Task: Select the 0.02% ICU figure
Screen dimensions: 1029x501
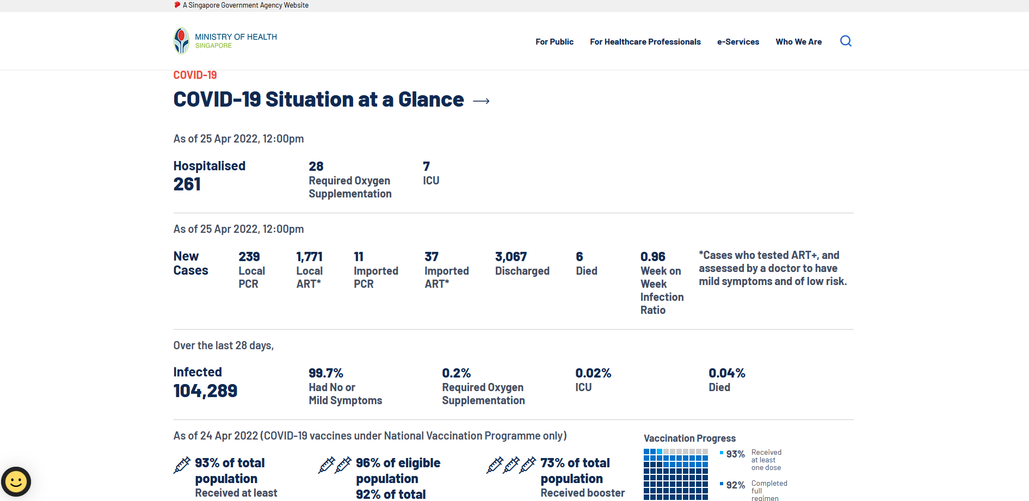Action: (593, 380)
